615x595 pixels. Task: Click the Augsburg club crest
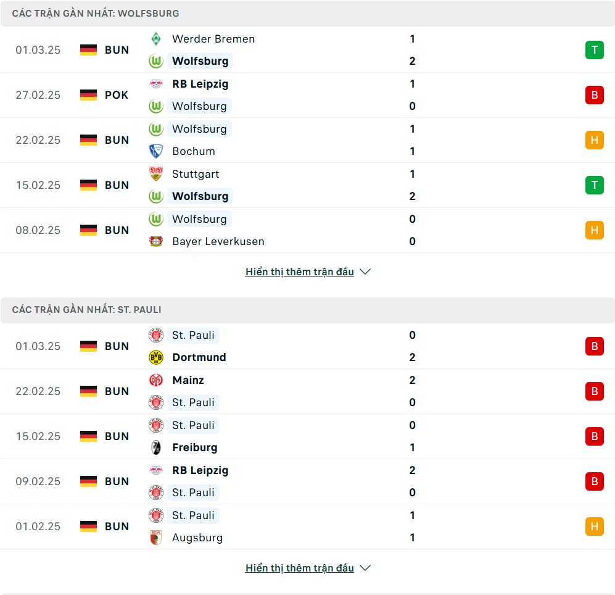click(x=156, y=538)
